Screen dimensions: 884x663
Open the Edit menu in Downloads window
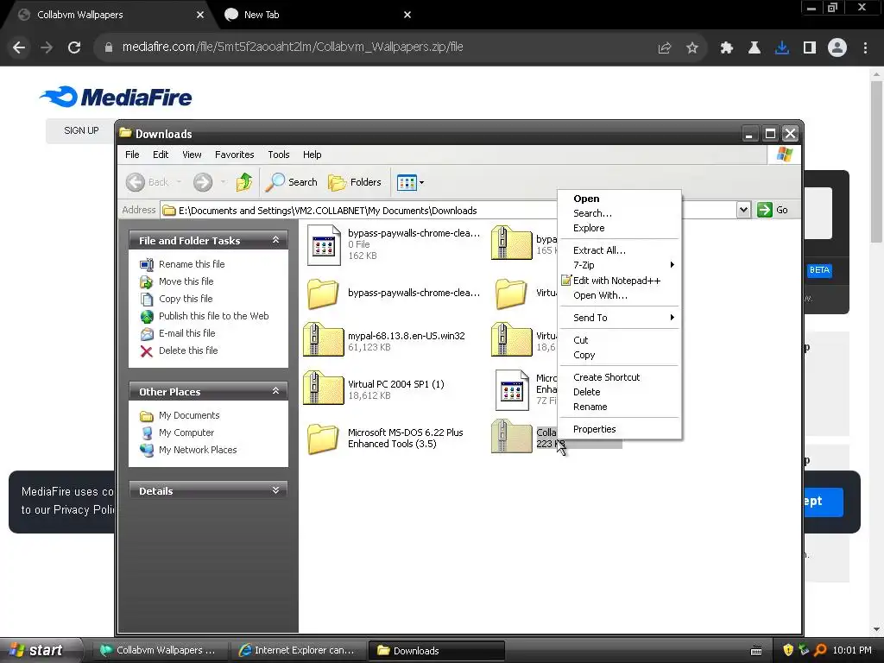coord(161,155)
